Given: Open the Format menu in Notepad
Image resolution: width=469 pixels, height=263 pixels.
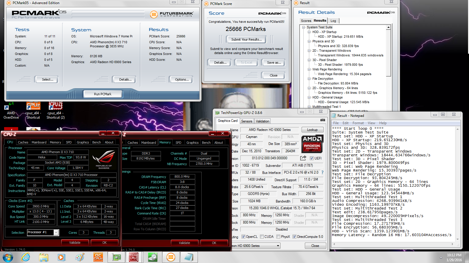Looking at the screenshot, I should pos(358,123).
